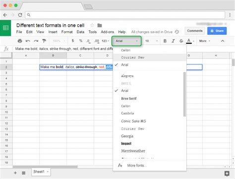This screenshot has height=179, width=235.
Task: Reload the page
Action: (x=20, y=15)
